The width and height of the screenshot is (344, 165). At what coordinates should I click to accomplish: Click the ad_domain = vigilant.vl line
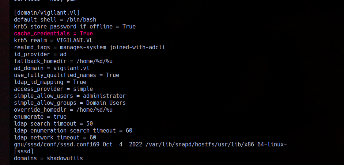pos(52,68)
